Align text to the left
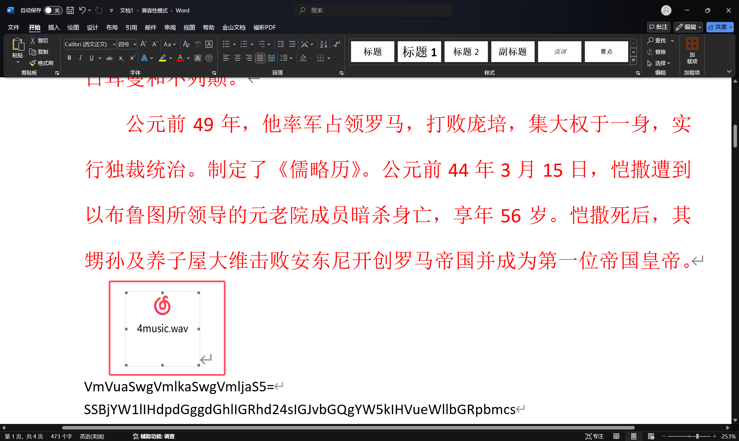739x441 pixels. pyautogui.click(x=226, y=58)
